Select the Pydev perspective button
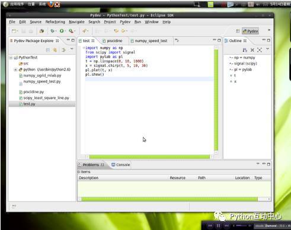291x230 pixels. (250, 31)
